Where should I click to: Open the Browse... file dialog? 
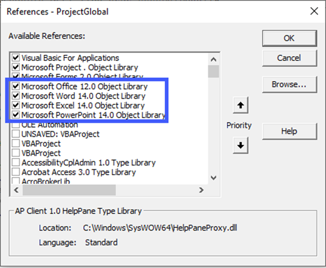(289, 84)
